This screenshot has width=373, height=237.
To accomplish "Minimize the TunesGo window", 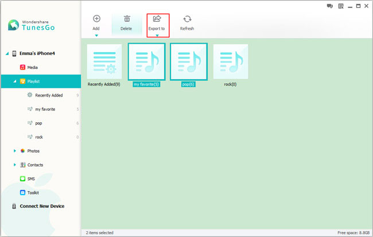I will pyautogui.click(x=350, y=7).
